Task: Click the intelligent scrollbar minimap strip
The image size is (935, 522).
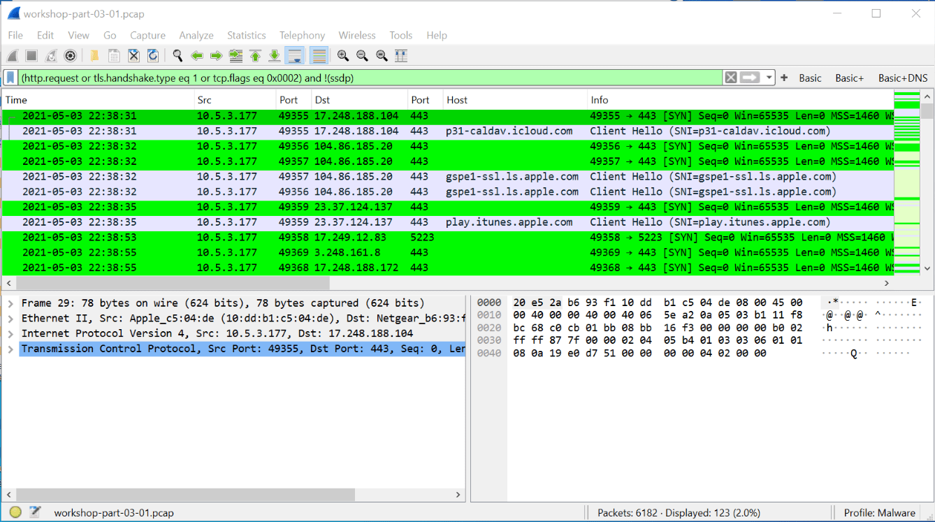Action: [907, 183]
